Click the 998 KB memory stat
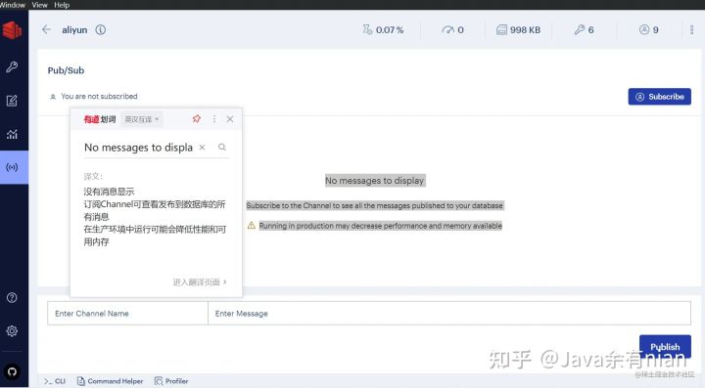Screen dimensions: 705x388 (x=518, y=30)
